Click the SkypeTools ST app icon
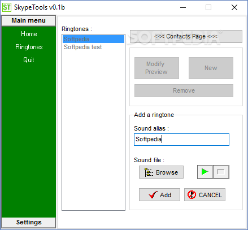This screenshot has width=248, height=230. click(7, 7)
